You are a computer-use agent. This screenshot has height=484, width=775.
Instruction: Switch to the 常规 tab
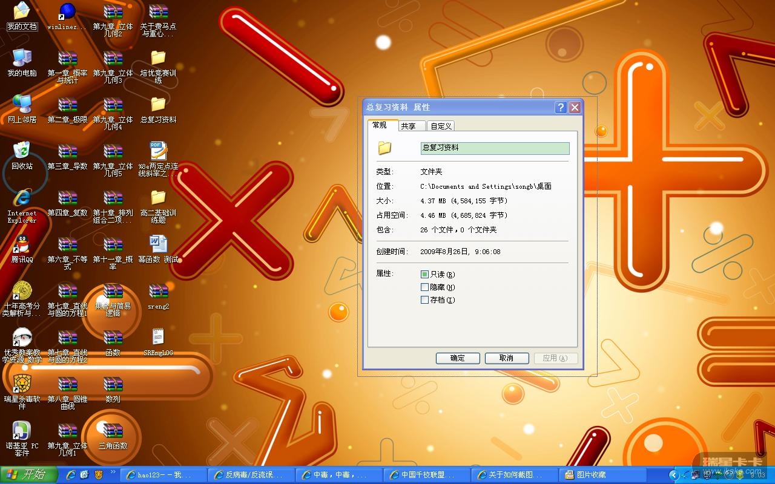[382, 125]
